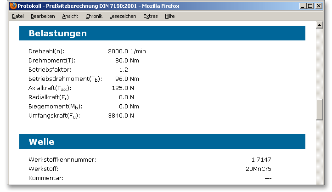
Task: Maximize the Protokoll window
Action: point(310,6)
